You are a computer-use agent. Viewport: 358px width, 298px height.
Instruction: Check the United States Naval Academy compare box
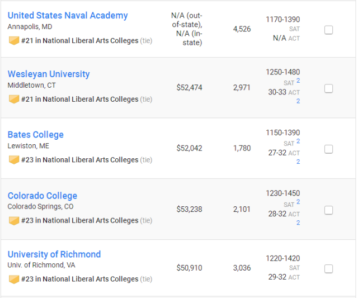(328, 30)
